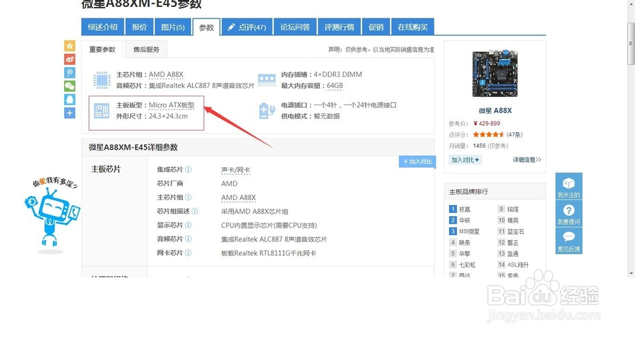Click the Micro ATX板型 link
Screen dimensions: 635x337
tap(171, 105)
